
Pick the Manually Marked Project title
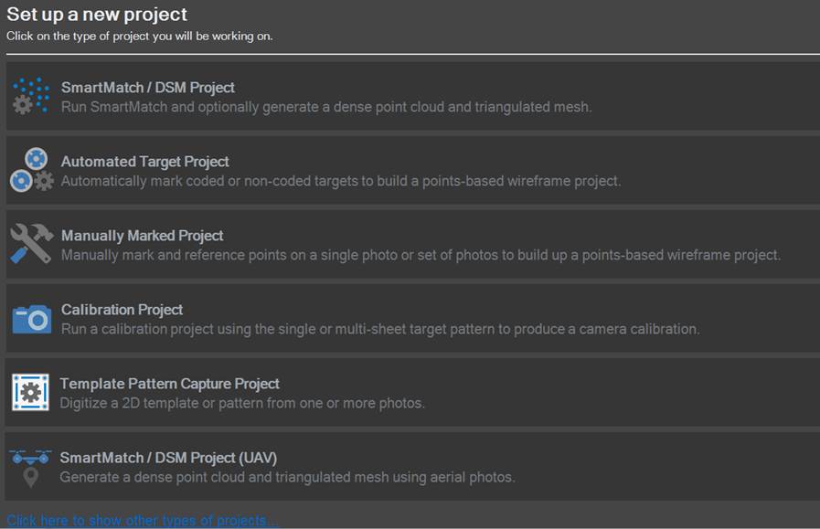(x=143, y=236)
